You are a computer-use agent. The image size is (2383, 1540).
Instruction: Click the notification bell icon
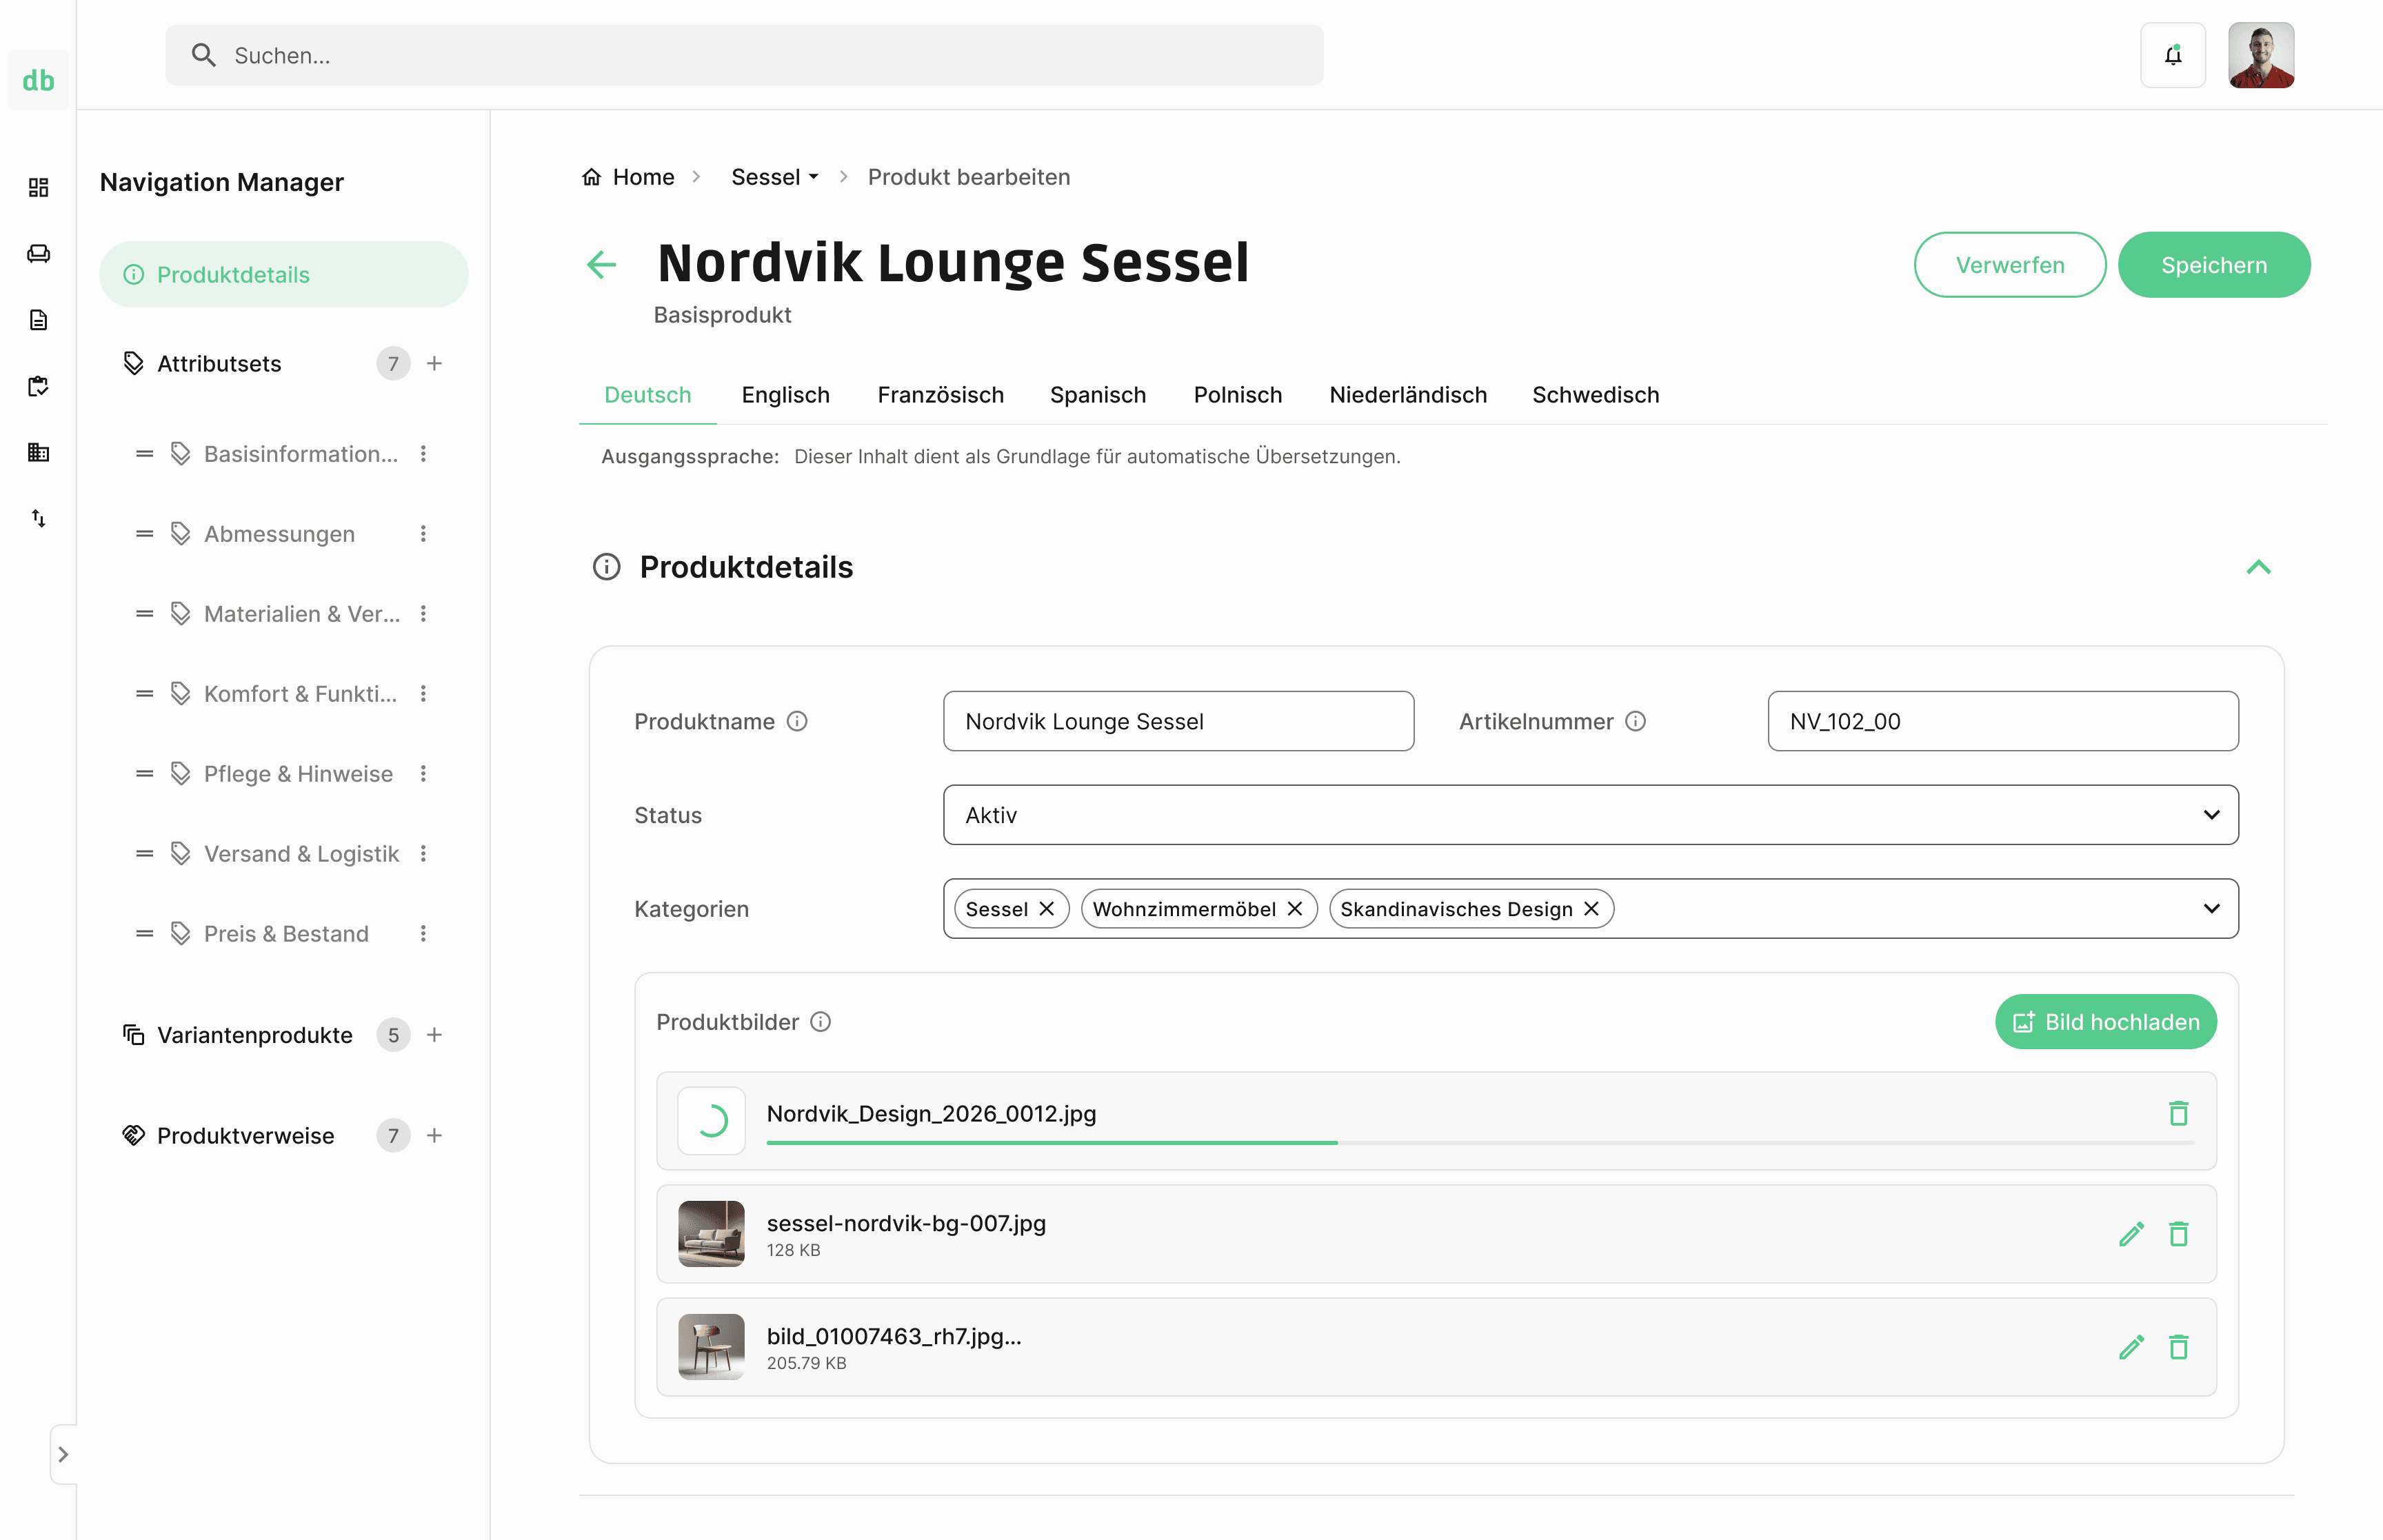point(2172,55)
